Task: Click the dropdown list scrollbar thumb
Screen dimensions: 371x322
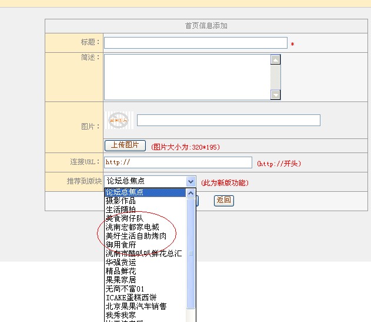Action: (190, 253)
